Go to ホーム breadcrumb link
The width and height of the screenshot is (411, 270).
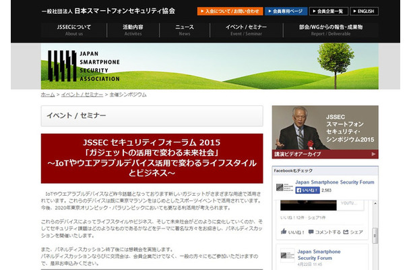pos(48,94)
